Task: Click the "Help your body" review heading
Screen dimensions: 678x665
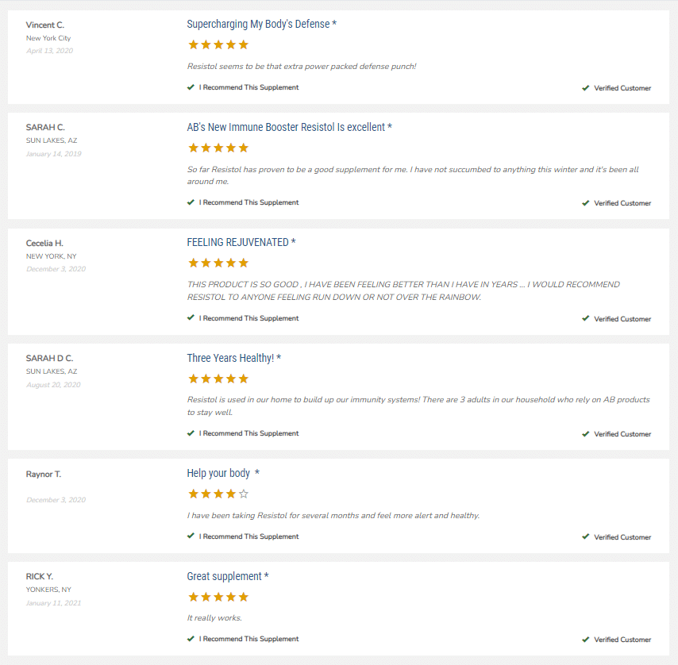Action: (x=218, y=473)
